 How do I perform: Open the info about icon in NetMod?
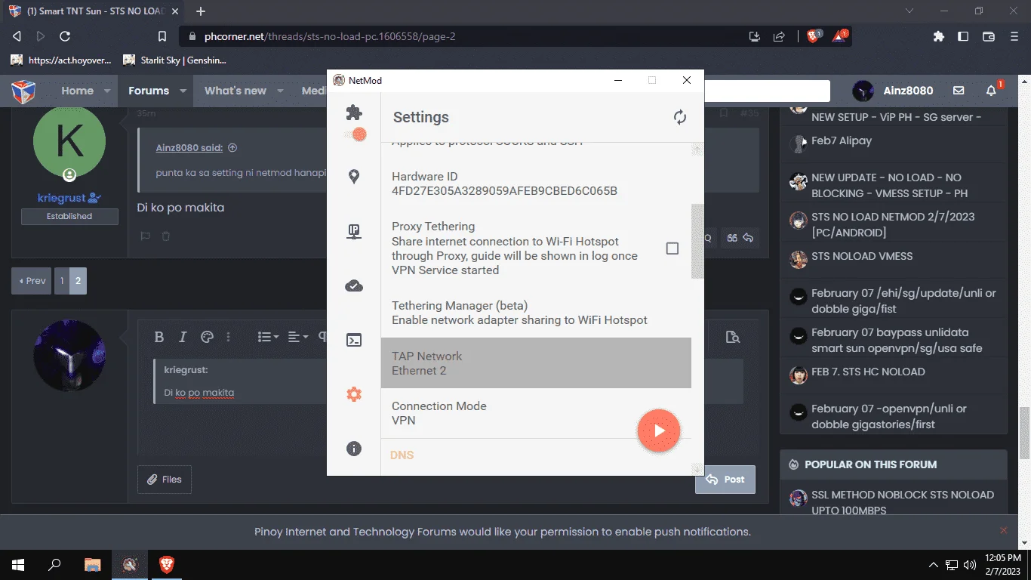[x=354, y=449]
